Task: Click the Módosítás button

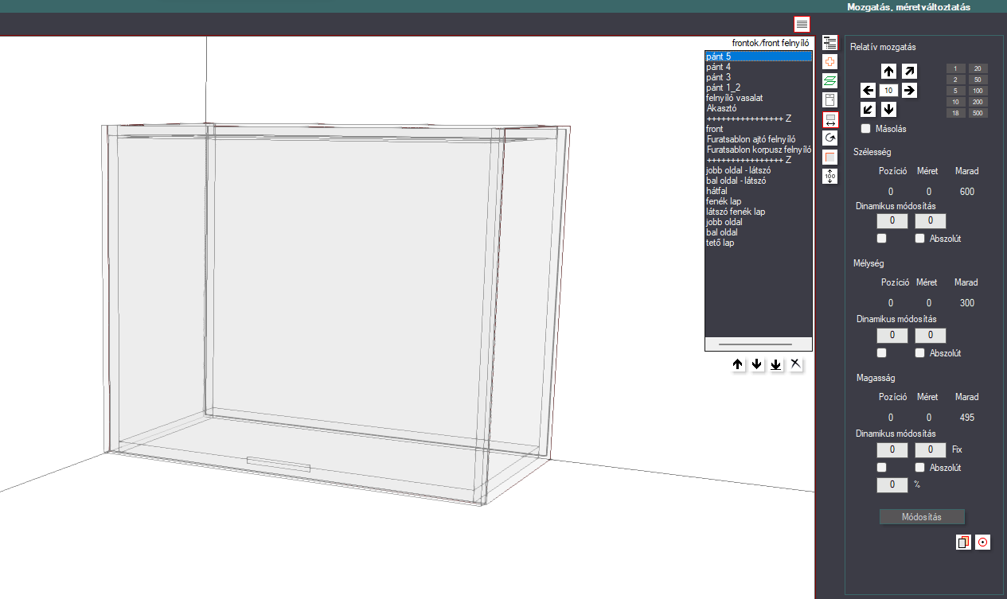Action: 922,517
